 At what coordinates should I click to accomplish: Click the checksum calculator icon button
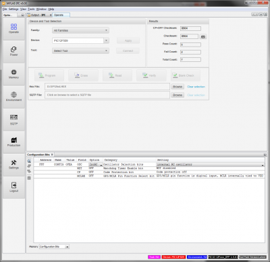coord(203,36)
